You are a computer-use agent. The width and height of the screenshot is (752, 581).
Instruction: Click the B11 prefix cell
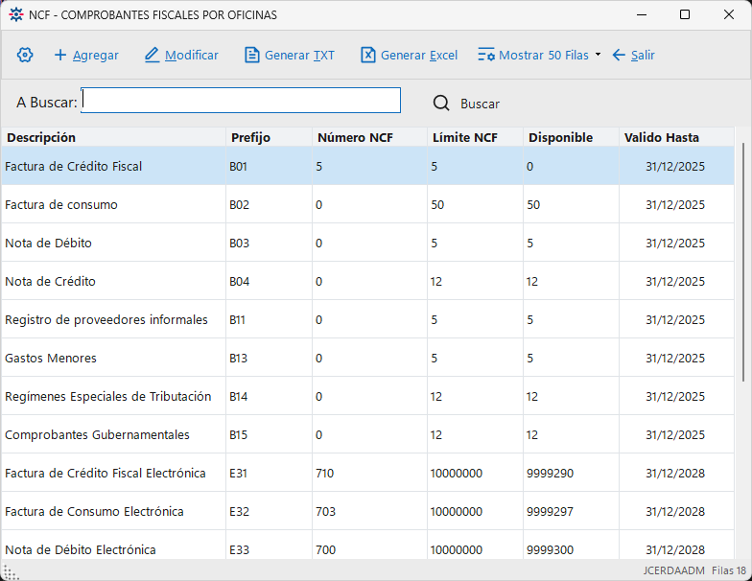(x=269, y=319)
